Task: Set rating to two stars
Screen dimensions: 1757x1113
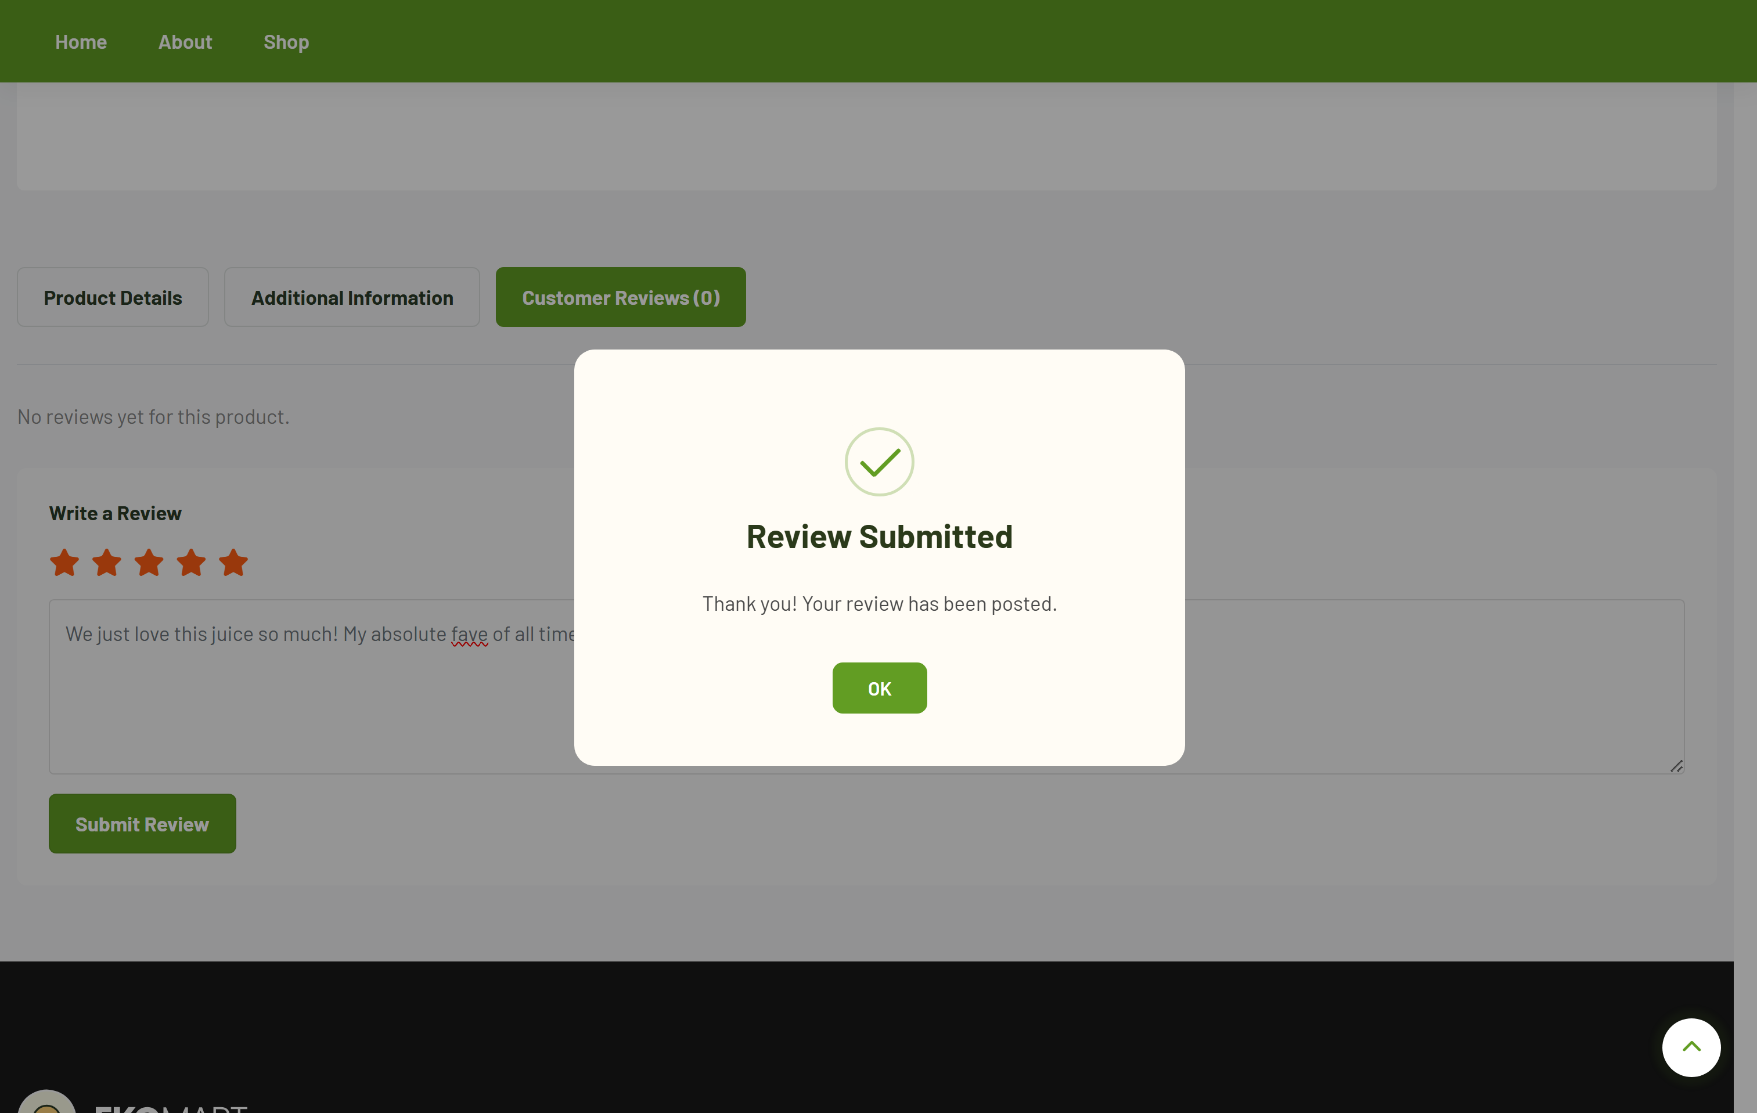Action: (x=106, y=563)
